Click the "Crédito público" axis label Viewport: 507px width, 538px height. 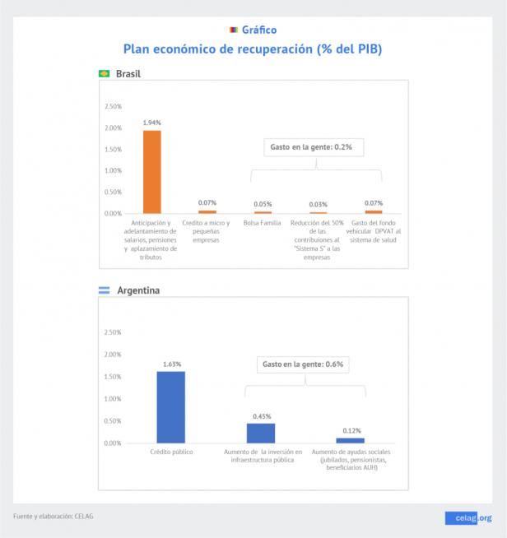(171, 452)
